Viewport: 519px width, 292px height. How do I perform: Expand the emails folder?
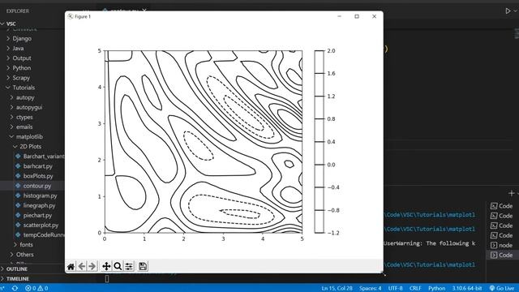pyautogui.click(x=11, y=127)
